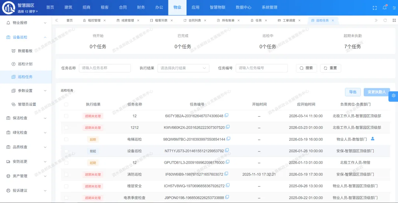Open 巡检计划 in the sidebar

click(26, 64)
